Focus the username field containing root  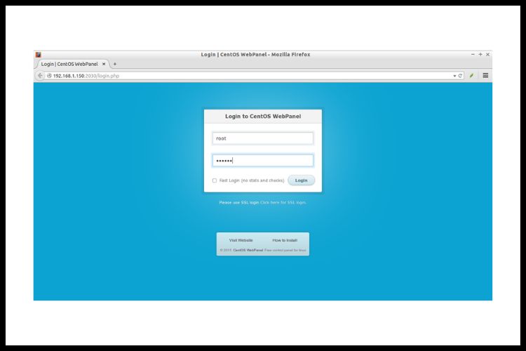[x=263, y=138]
